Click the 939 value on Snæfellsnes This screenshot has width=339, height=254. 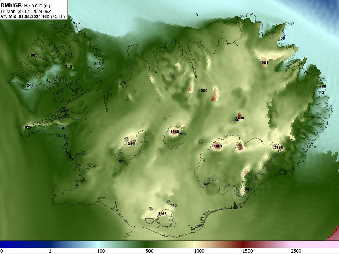(x=28, y=127)
